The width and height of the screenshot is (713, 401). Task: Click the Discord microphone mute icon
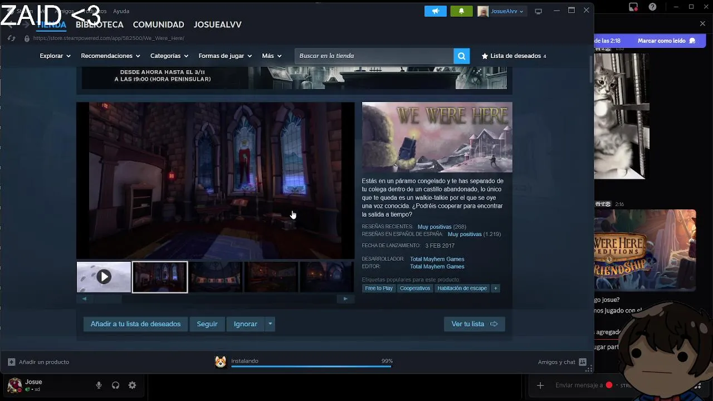[x=99, y=385]
